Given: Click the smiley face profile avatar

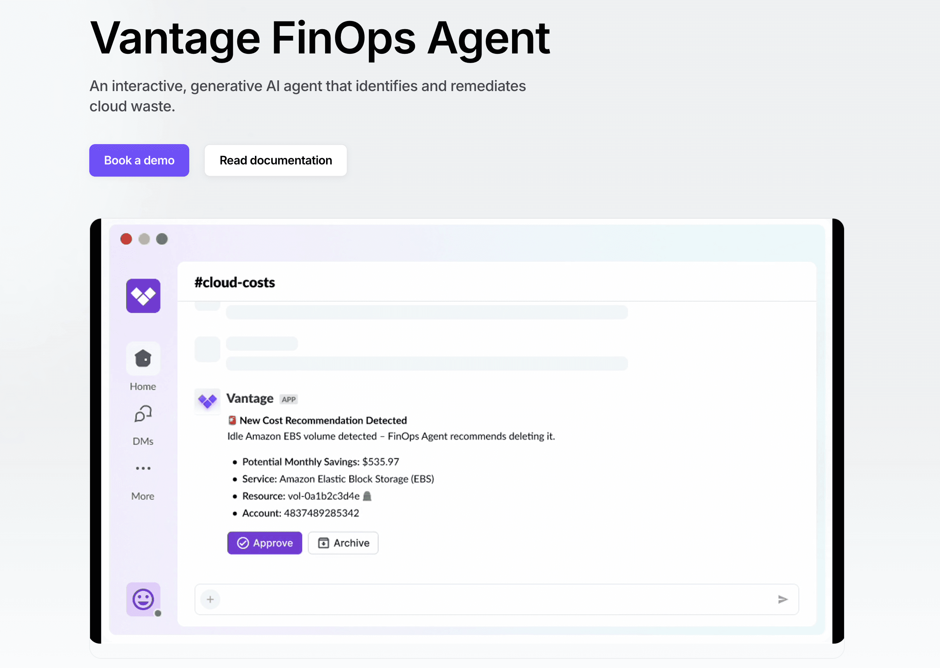Looking at the screenshot, I should coord(143,599).
